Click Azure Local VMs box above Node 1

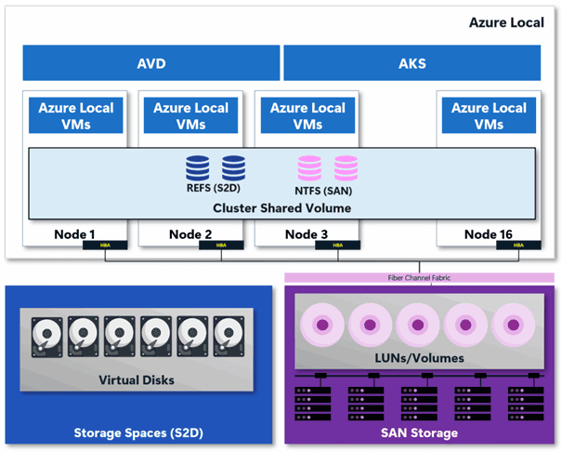[x=76, y=115]
